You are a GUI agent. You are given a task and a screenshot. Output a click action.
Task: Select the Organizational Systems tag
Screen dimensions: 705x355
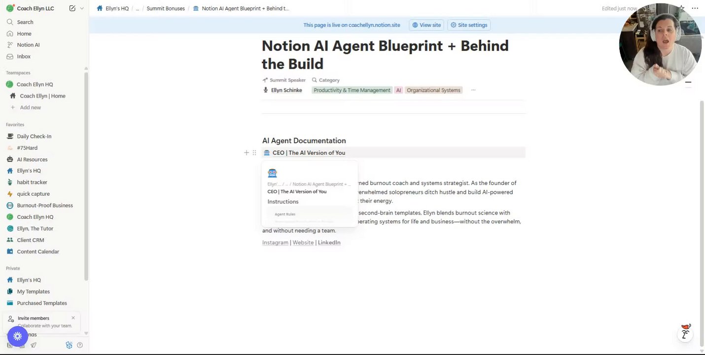click(x=433, y=90)
